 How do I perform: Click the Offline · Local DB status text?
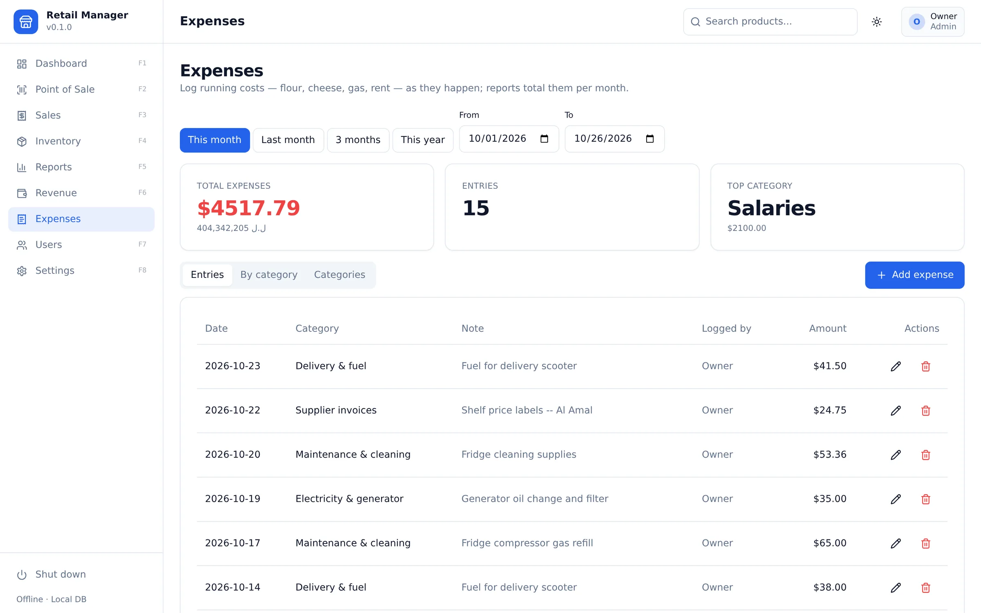51,600
